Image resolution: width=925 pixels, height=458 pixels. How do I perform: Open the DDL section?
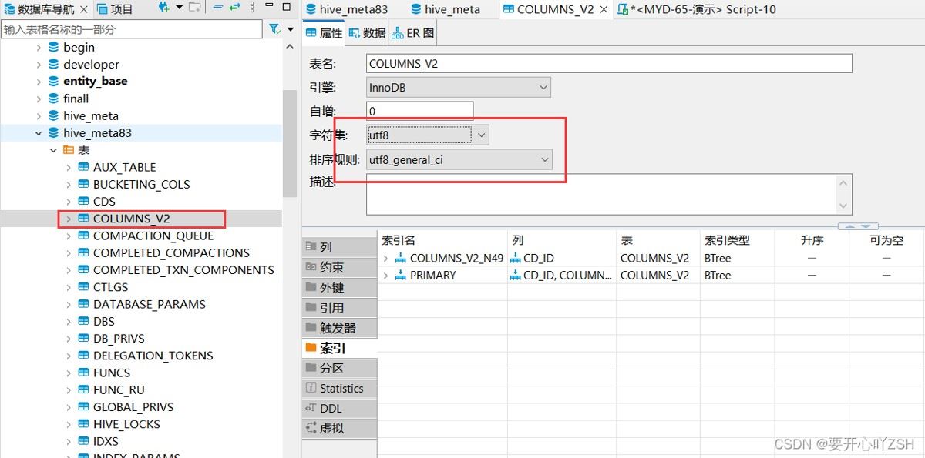tap(340, 408)
